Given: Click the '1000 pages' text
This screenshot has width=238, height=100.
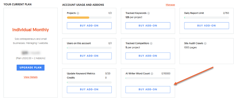Looking at the screenshot, I should tap(190, 47).
